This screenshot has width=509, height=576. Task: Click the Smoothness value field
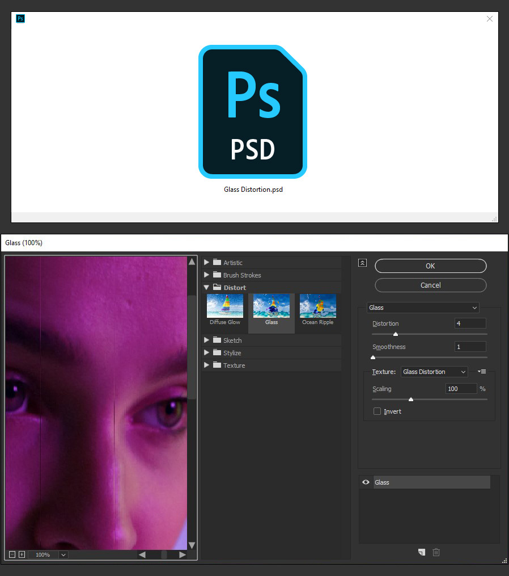470,346
